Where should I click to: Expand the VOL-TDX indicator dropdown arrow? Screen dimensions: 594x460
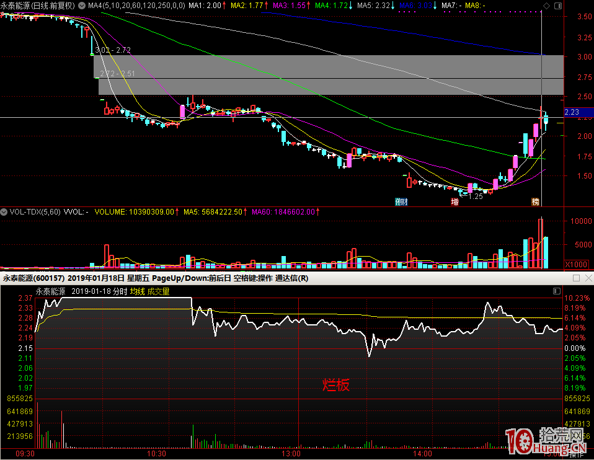pos(4,211)
